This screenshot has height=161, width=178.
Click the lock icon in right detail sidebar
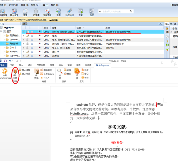pyautogui.click(x=167, y=28)
